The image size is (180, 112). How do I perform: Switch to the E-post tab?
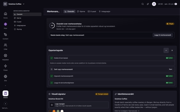92,11
